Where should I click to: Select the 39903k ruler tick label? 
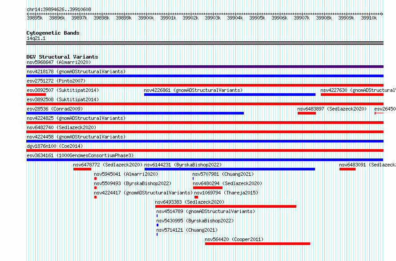[213, 18]
